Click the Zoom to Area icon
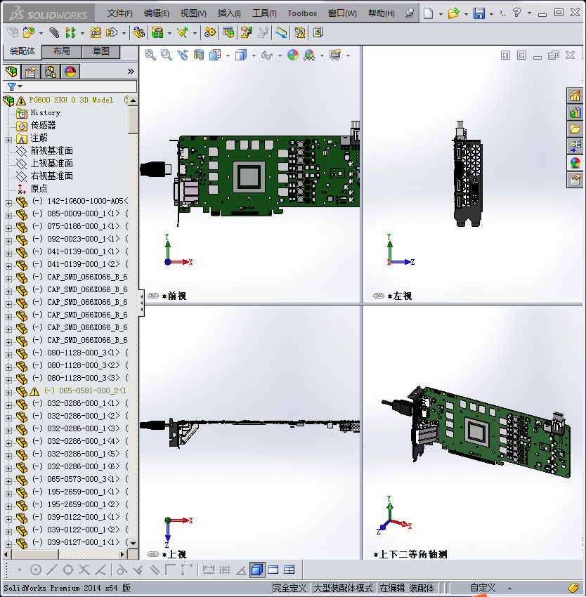586x597 pixels. 166,55
